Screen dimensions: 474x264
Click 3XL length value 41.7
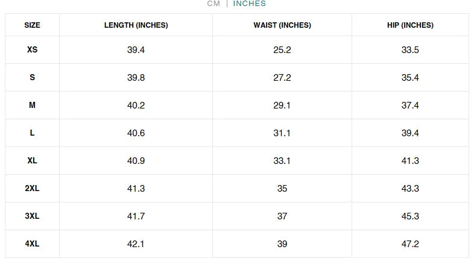tap(136, 216)
